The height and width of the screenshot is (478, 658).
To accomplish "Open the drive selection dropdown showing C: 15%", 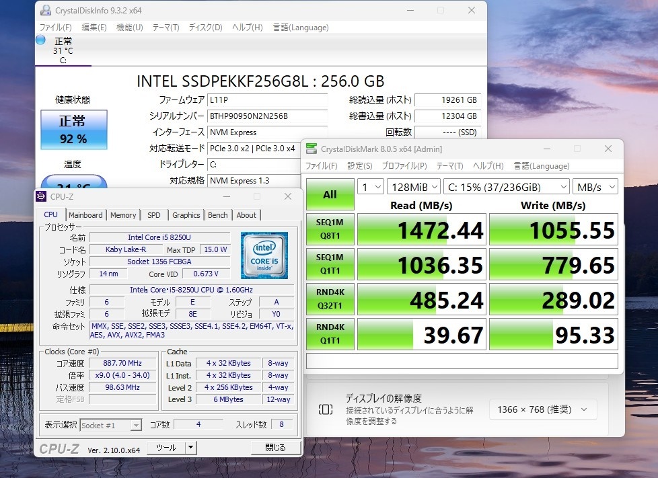I will (x=507, y=186).
